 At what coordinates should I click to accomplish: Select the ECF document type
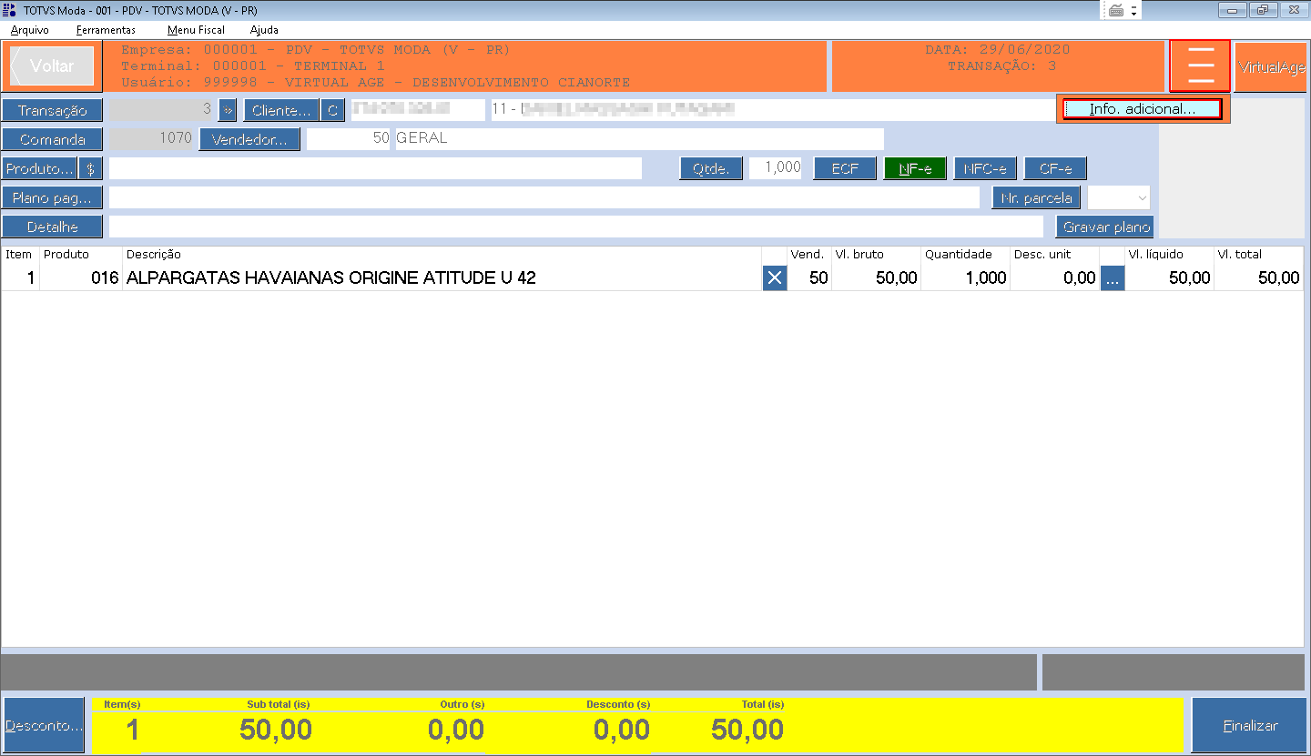845,168
